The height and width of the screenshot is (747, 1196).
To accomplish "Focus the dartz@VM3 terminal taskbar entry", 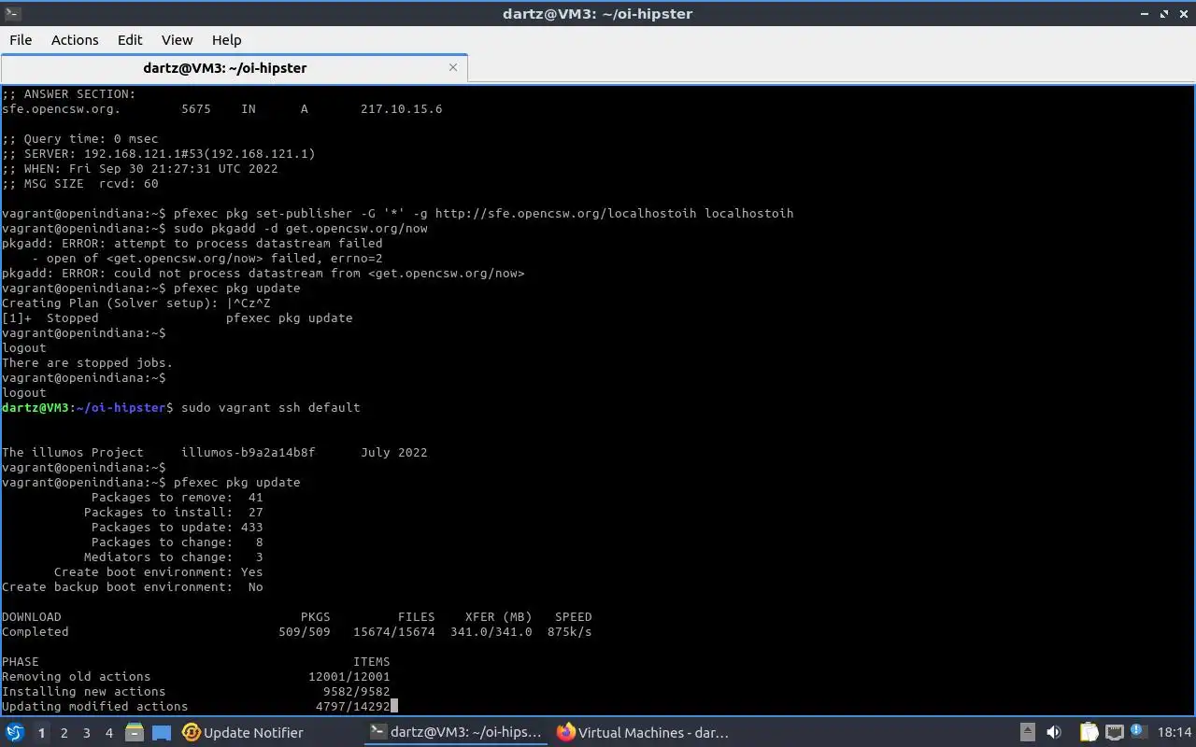I will tap(456, 733).
